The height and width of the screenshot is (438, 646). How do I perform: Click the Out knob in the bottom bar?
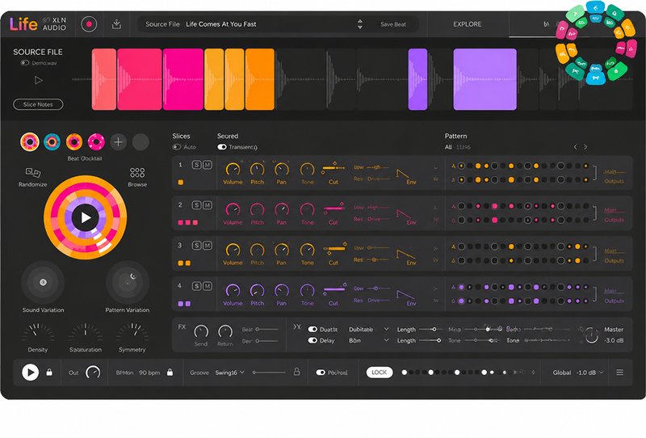[x=93, y=373]
